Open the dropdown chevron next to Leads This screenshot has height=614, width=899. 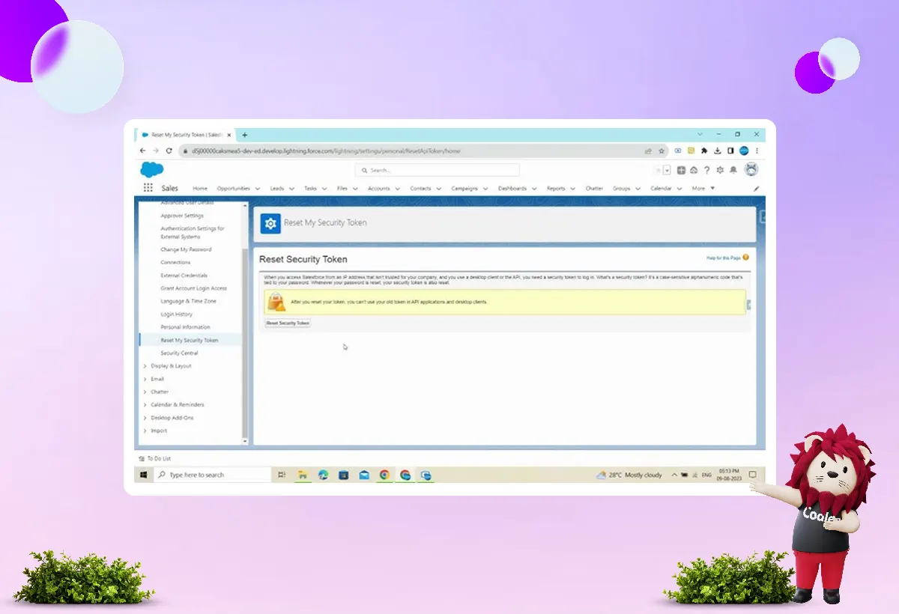tap(291, 189)
